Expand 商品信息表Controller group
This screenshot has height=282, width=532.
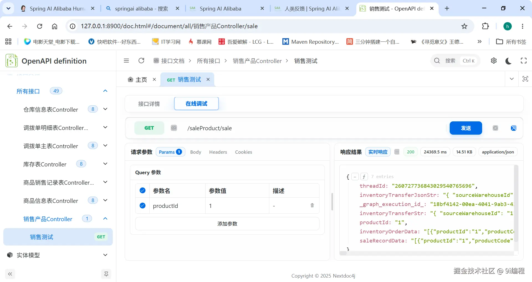(x=105, y=200)
